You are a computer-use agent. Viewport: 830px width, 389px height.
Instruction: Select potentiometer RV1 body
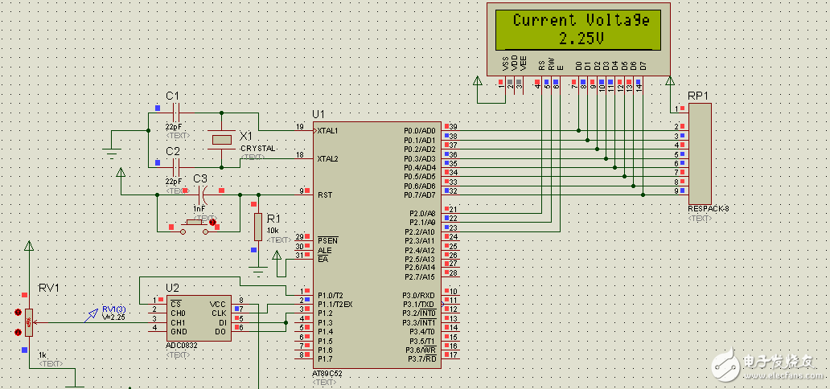(x=29, y=322)
